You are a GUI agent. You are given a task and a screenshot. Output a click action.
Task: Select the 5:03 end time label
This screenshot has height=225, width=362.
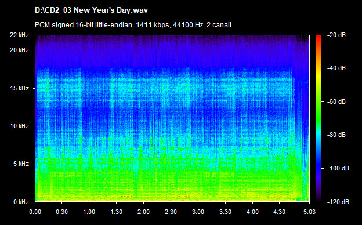[x=309, y=212]
